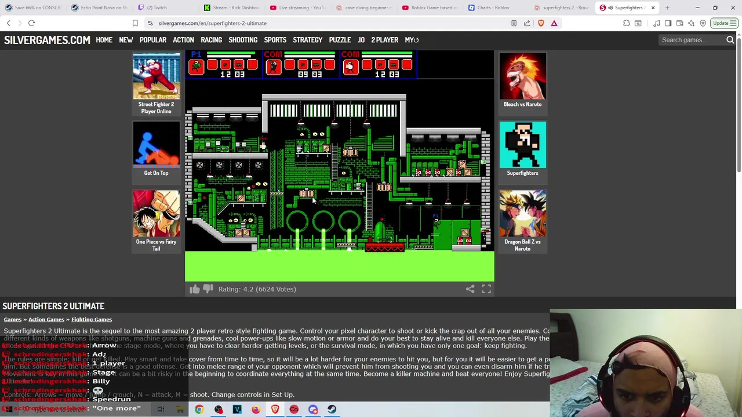Screen dimensions: 742x417
Task: Click the thumbs up rating icon
Action: pyautogui.click(x=194, y=289)
